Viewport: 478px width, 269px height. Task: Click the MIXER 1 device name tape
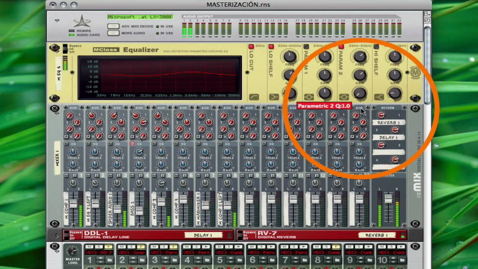58,158
